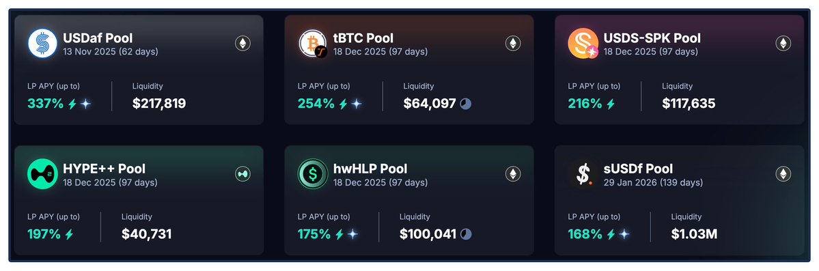Screen dimensions: 819x271
Task: Click the hwHLP Pool maturity date text
Action: coord(380,183)
